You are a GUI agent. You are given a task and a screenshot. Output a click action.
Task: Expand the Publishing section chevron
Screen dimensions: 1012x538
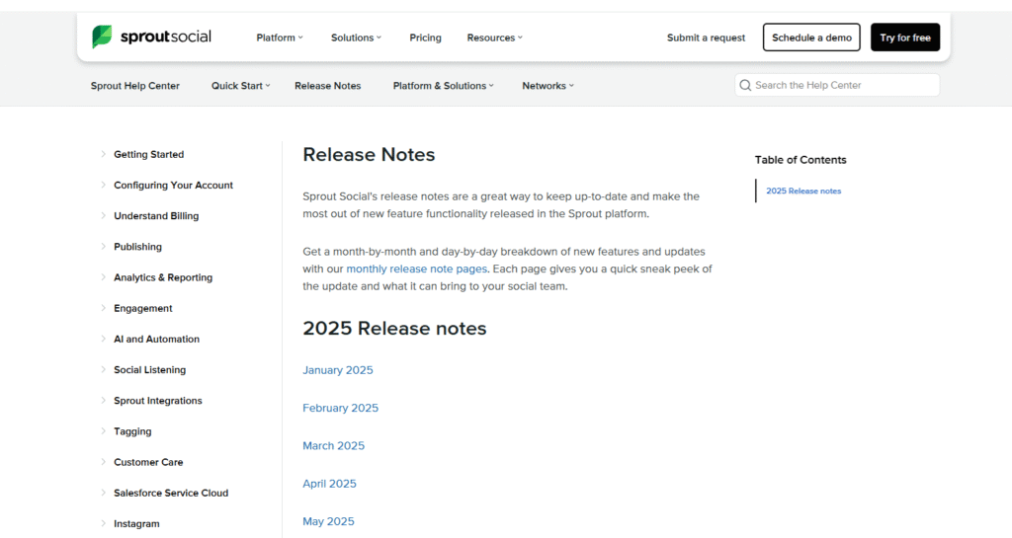pyautogui.click(x=103, y=246)
